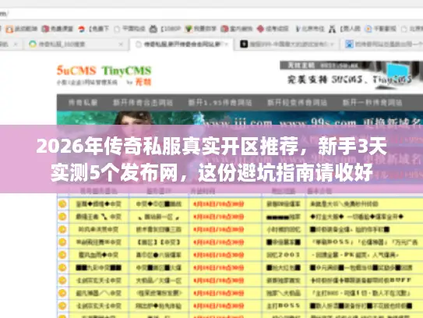
Task: Click the yellow circle icon in the 主打BOSS row
Action: click(x=62, y=306)
